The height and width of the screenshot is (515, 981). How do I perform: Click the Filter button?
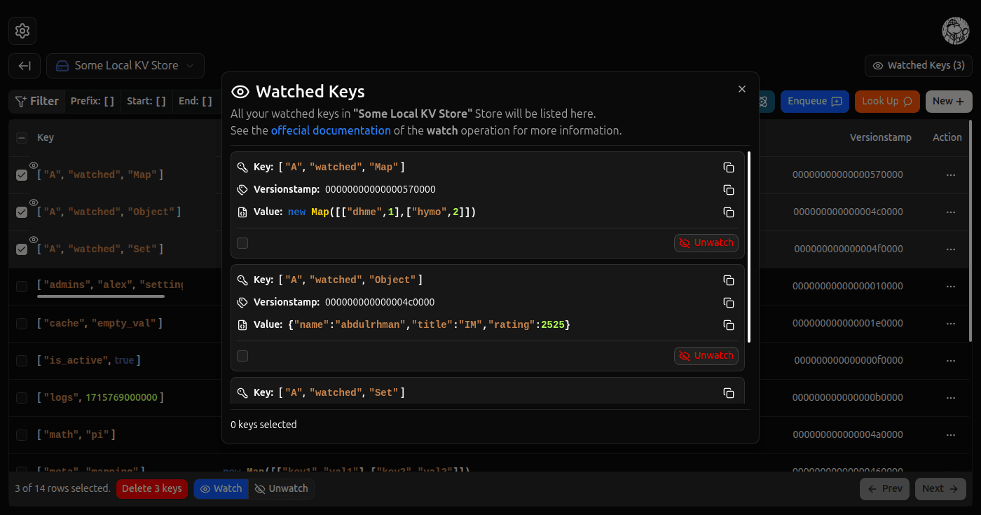pos(37,102)
